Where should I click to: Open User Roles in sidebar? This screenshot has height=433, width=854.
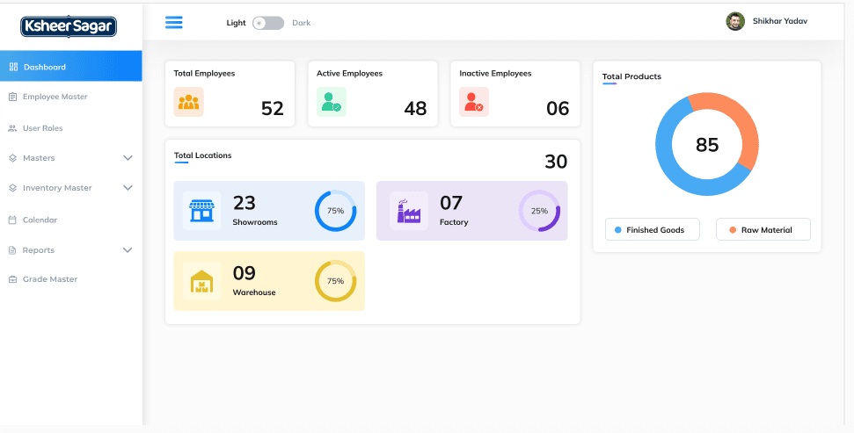[42, 128]
